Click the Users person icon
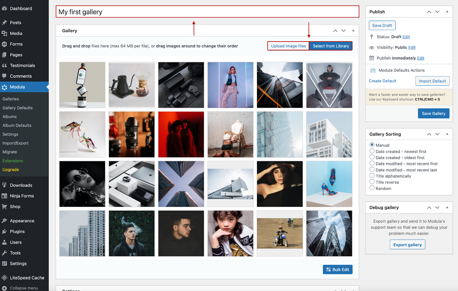Viewport: 458px width, 291px height. coord(4,242)
